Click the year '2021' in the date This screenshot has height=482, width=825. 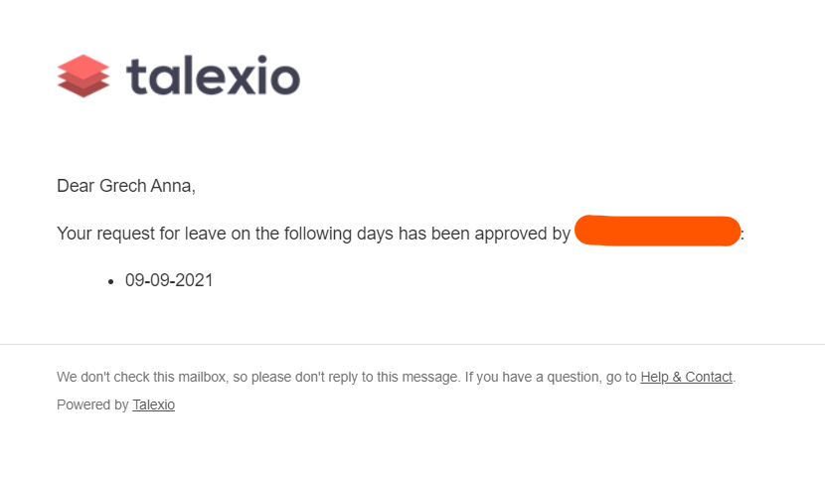click(194, 280)
